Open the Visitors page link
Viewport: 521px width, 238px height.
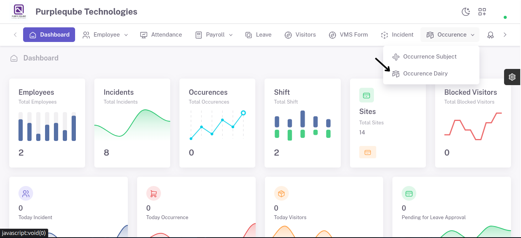pos(300,35)
